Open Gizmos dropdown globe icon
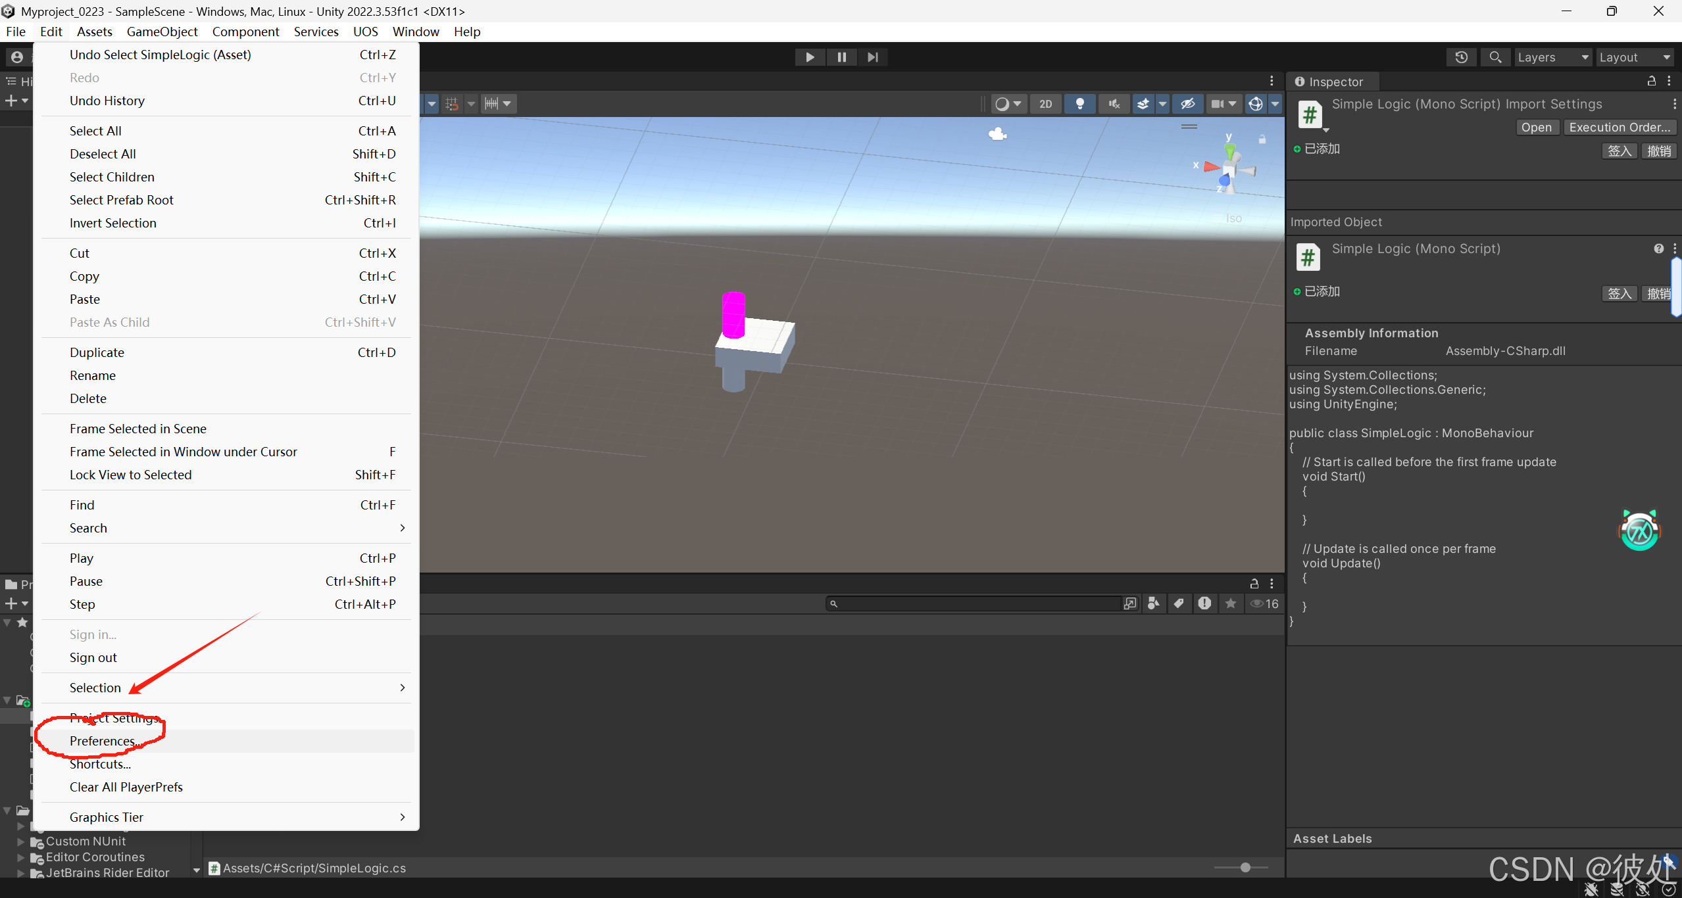 coord(1255,104)
